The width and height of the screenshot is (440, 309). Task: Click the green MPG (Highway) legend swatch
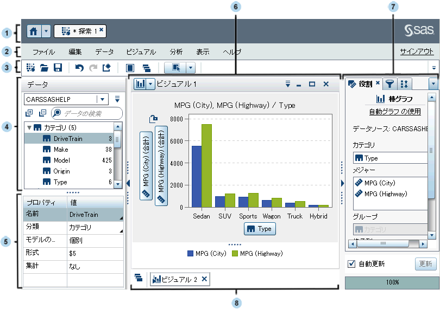[235, 253]
